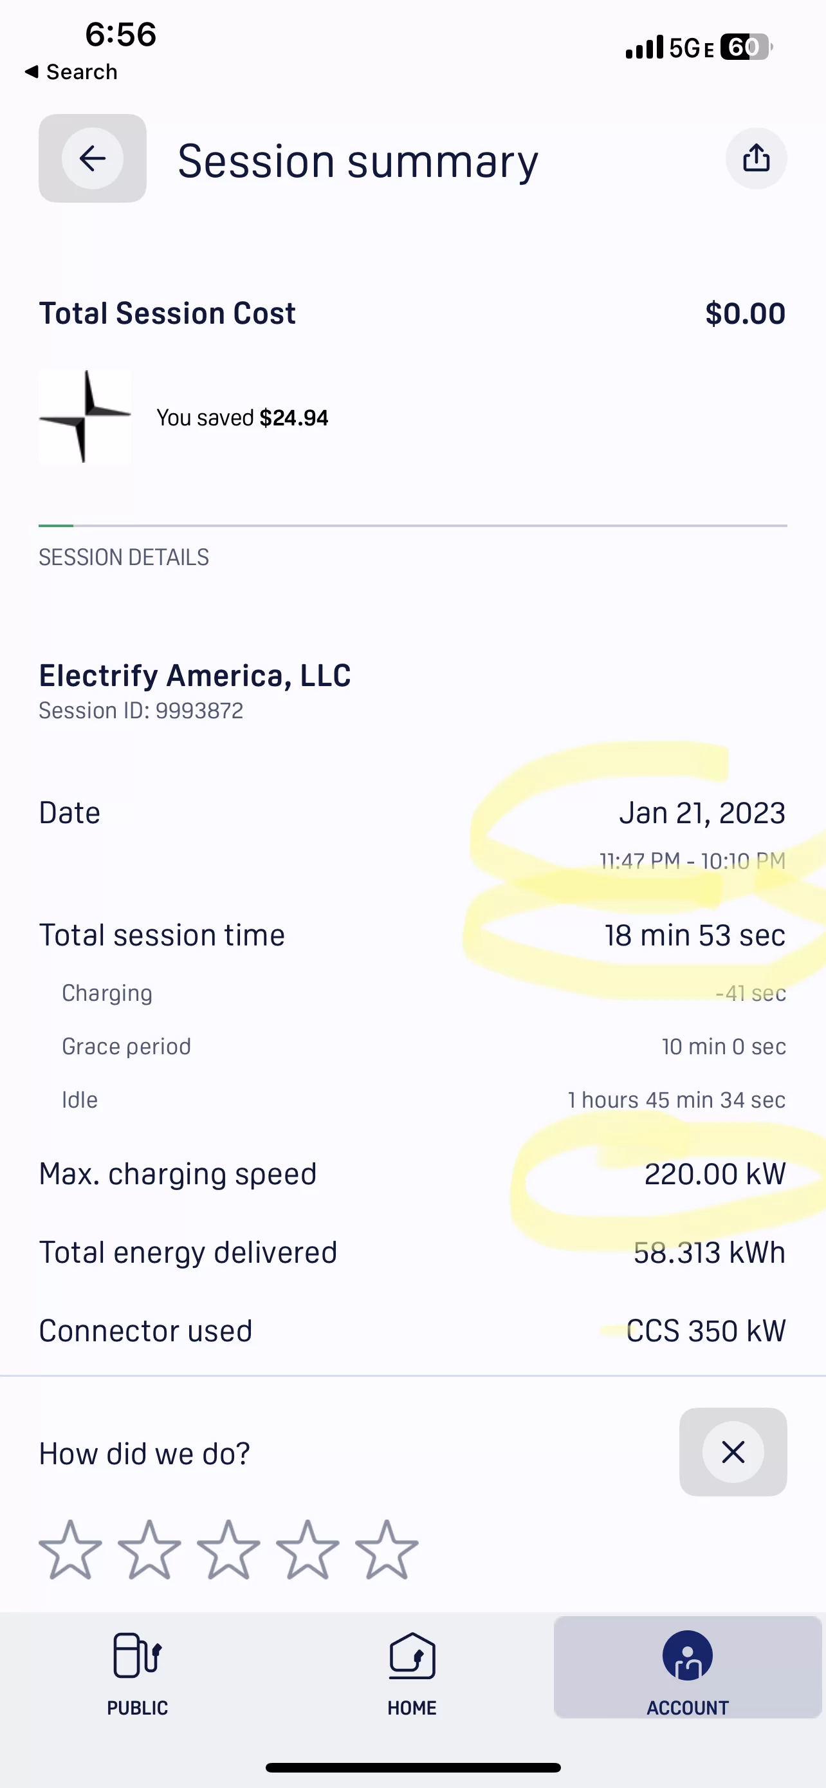826x1788 pixels.
Task: Tap the share icon at top right
Action: coord(756,158)
